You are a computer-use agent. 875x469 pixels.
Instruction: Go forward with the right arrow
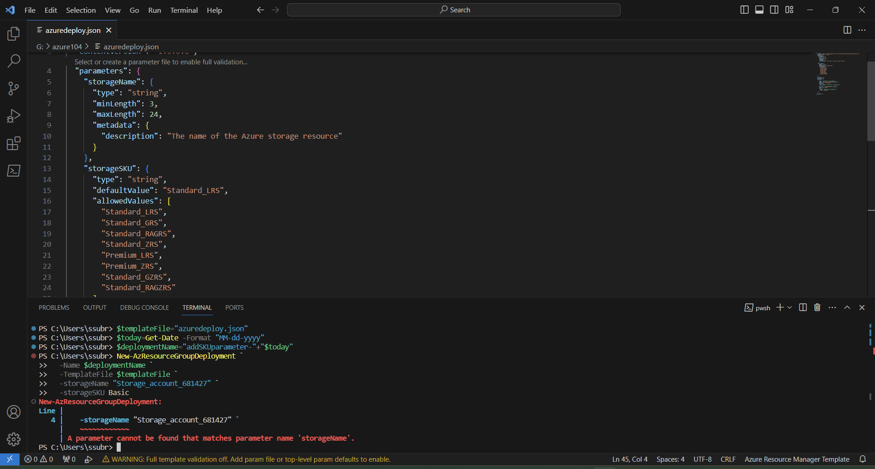pos(275,10)
